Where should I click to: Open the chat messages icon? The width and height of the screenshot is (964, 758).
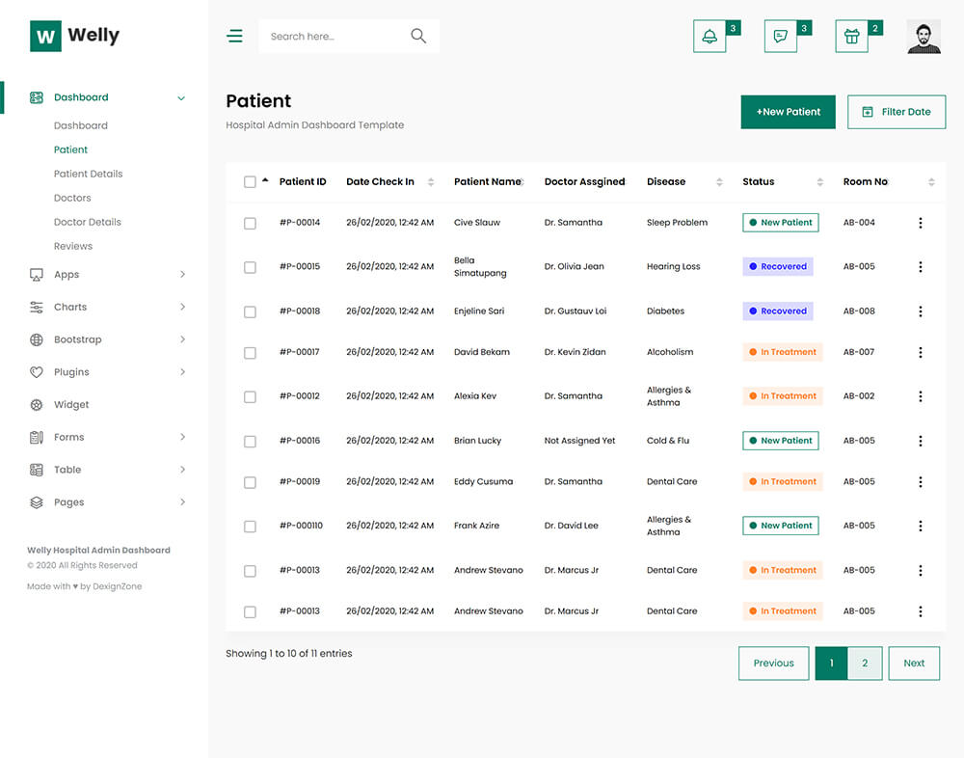pos(781,37)
